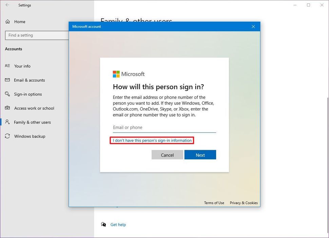Viewport: 329px width, 238px height.
Task: Open Your info via its person icon
Action: click(7, 66)
